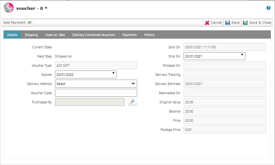275x165 pixels.
Task: Click the Balance field showing 20.00
Action: tap(225, 111)
